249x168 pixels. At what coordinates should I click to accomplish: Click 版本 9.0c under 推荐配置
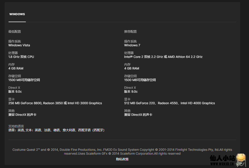(x=131, y=92)
